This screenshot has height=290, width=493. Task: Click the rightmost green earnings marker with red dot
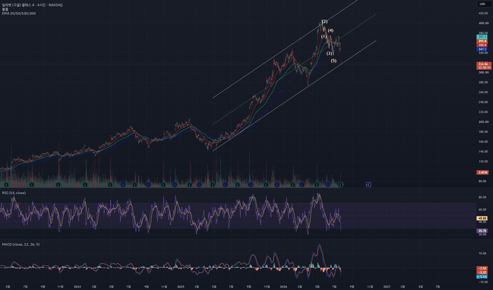[341, 185]
